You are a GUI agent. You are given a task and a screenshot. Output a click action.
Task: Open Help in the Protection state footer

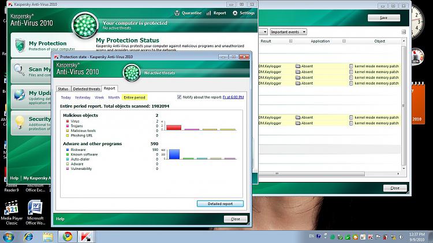(60, 219)
